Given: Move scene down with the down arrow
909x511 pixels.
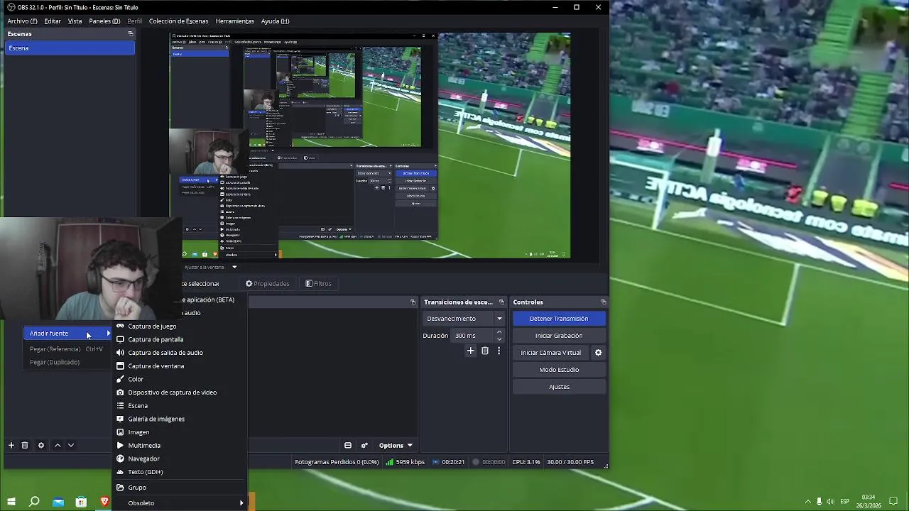Looking at the screenshot, I should [71, 446].
